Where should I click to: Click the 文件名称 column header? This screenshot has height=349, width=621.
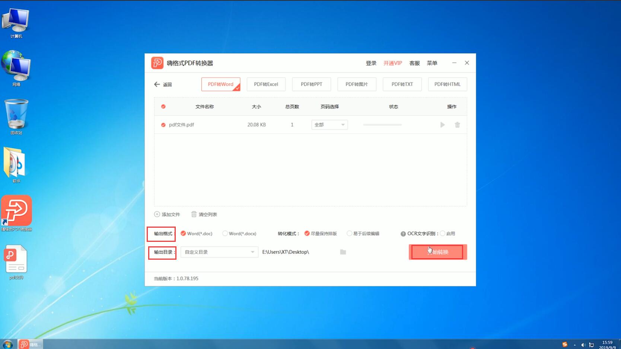[x=204, y=107]
